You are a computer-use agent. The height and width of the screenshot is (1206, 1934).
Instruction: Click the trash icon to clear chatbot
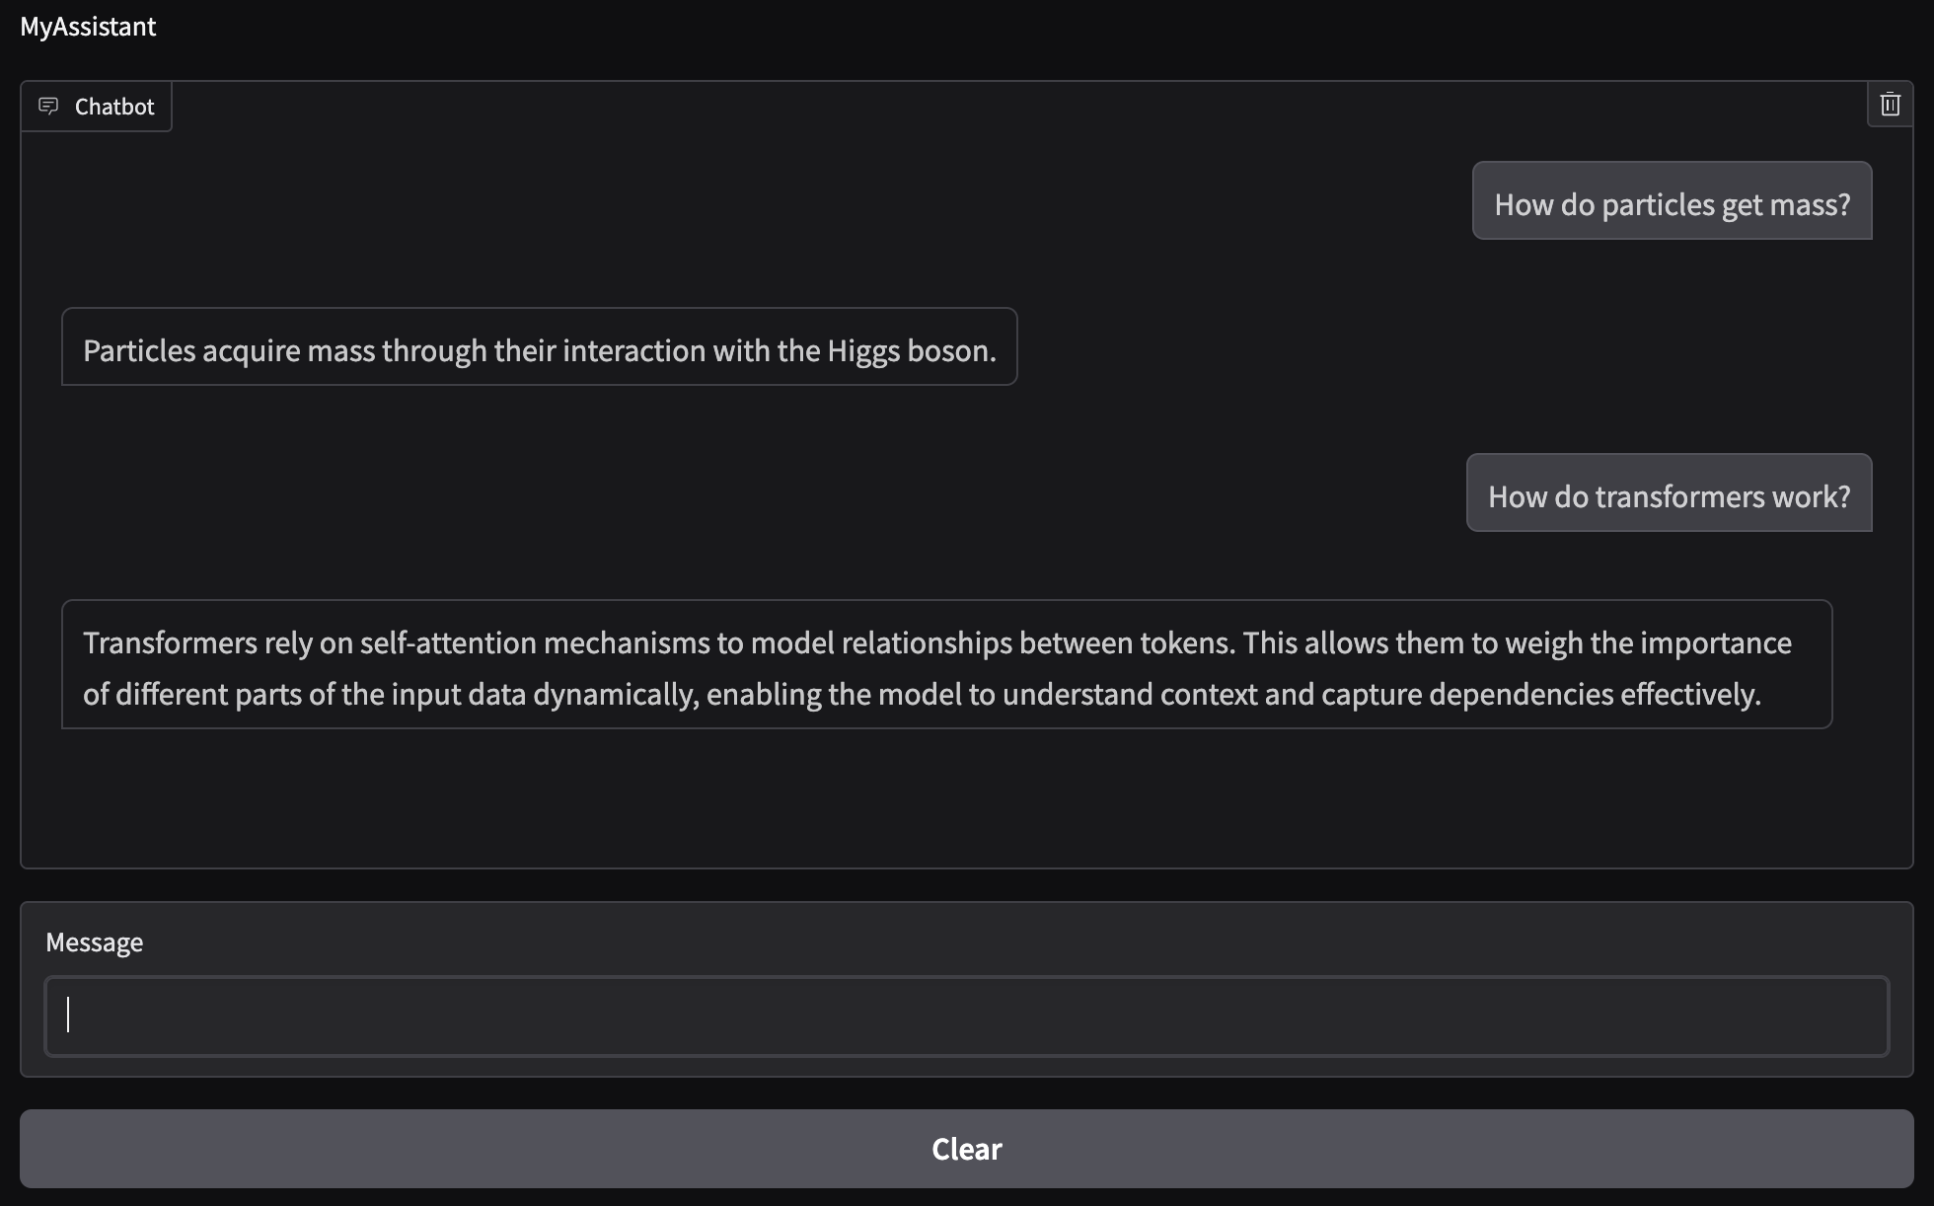tap(1890, 105)
